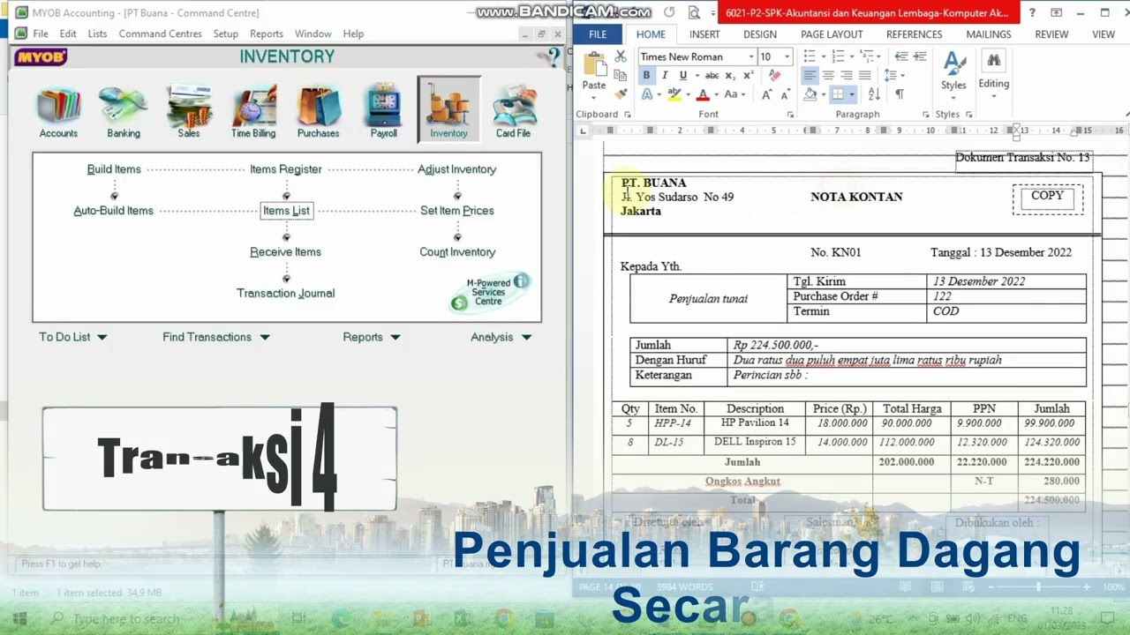Open the MYOB Setup menu
Screen dimensions: 1130x635
(x=226, y=34)
